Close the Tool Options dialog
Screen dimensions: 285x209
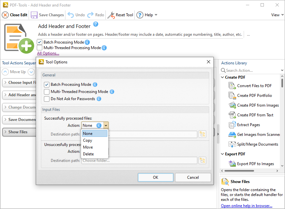[x=209, y=62]
